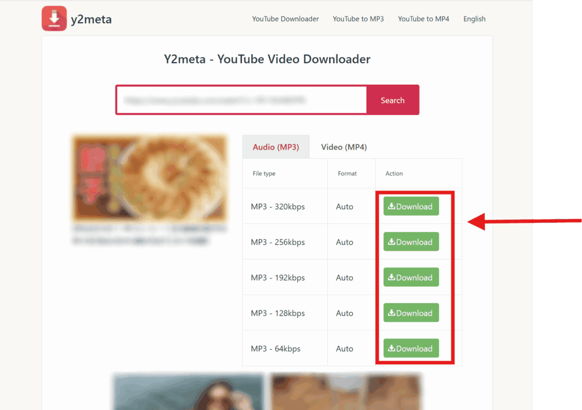The image size is (582, 410).
Task: Select the 'MP3 - 128kbps' text cell
Action: pyautogui.click(x=277, y=313)
